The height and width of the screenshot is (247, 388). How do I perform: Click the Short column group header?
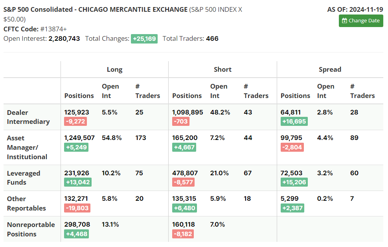[223, 69]
